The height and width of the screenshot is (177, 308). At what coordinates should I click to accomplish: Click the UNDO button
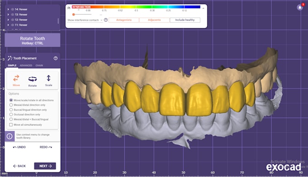click(19, 147)
